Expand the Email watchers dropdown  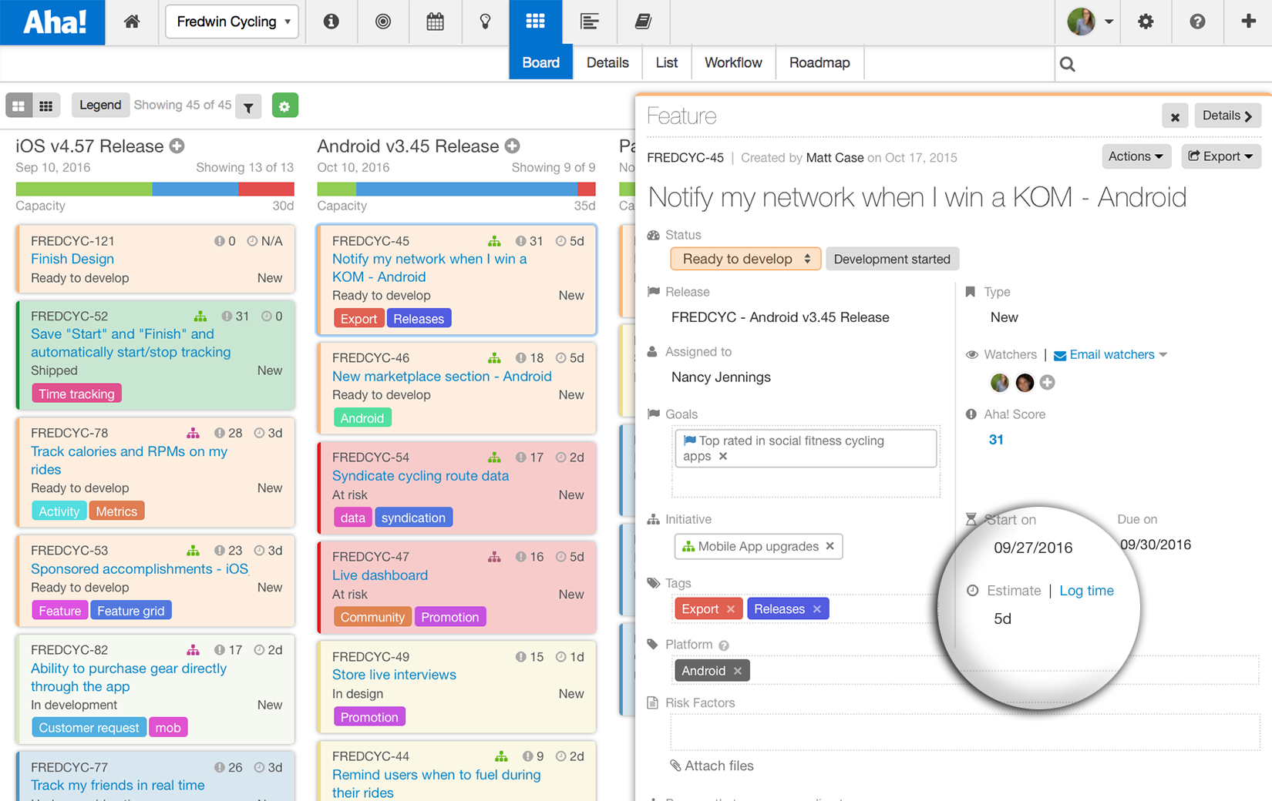(x=1110, y=355)
